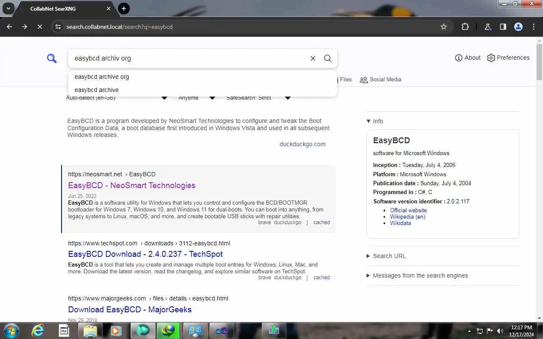The image size is (543, 339).
Task: Launch Internet Explorer from the taskbar
Action: [x=38, y=331]
